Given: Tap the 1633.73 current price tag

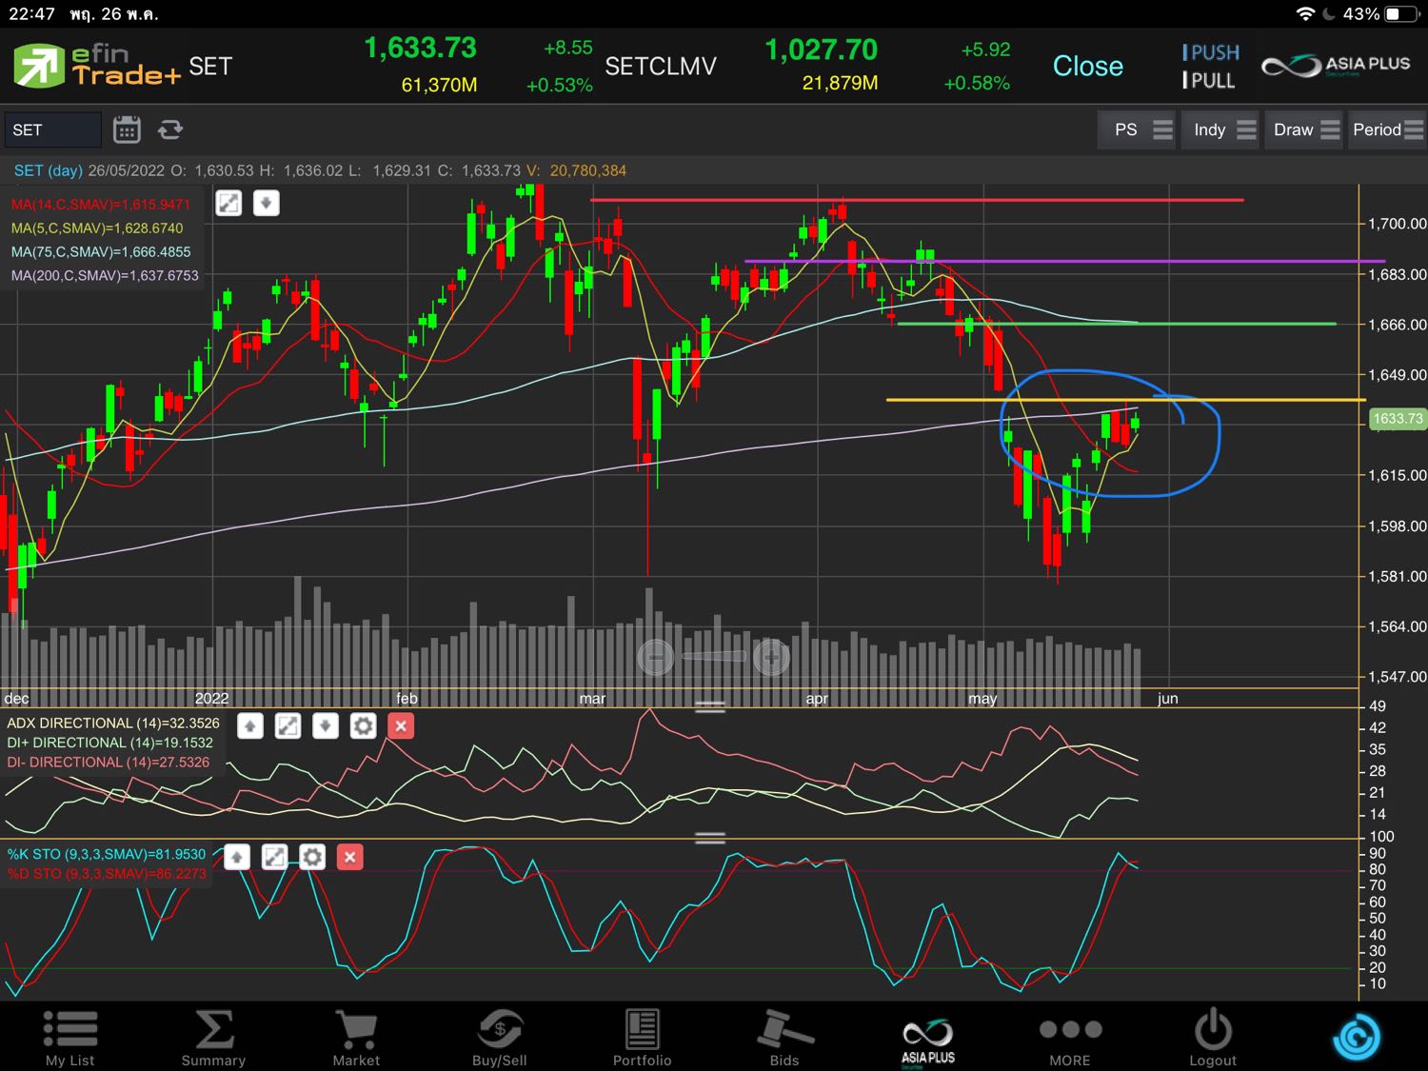Looking at the screenshot, I should coord(1398,419).
